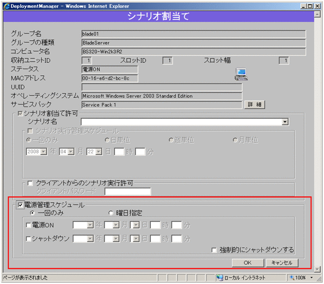Click シャットダウン minute field
The width and height of the screenshot is (324, 284).
click(x=177, y=239)
